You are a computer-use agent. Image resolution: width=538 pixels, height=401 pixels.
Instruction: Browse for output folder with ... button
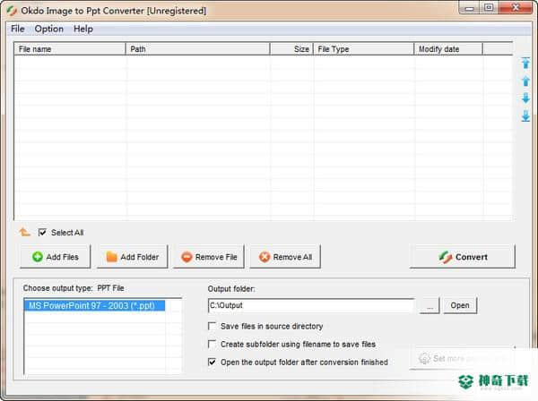point(430,305)
